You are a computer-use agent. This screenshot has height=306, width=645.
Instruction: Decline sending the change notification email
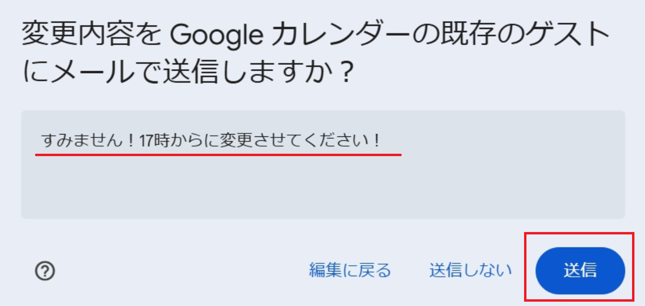tap(470, 270)
